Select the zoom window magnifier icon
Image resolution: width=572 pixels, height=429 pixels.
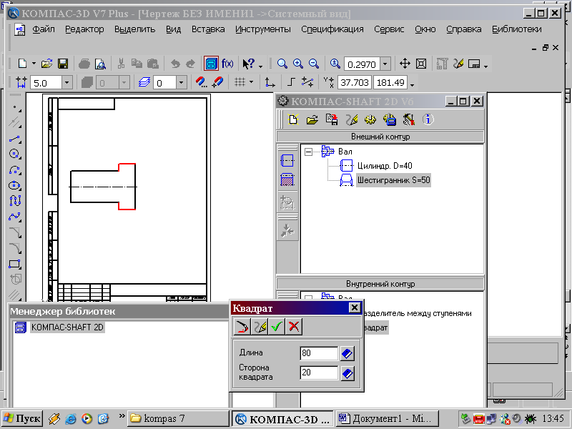pos(282,64)
